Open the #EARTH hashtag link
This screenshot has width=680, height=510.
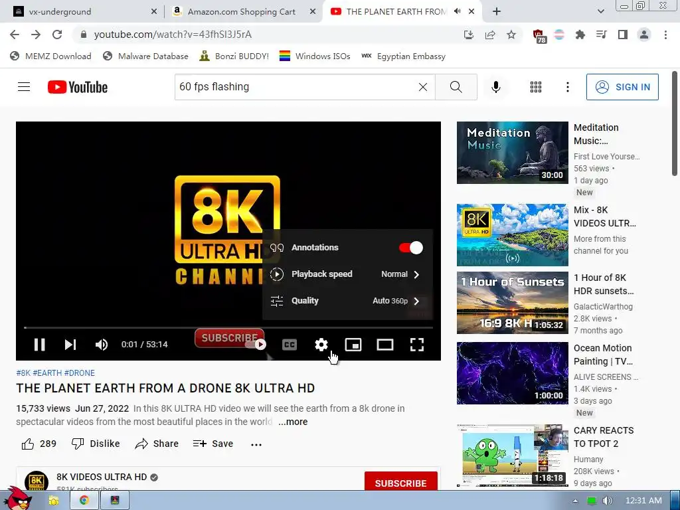pyautogui.click(x=47, y=373)
